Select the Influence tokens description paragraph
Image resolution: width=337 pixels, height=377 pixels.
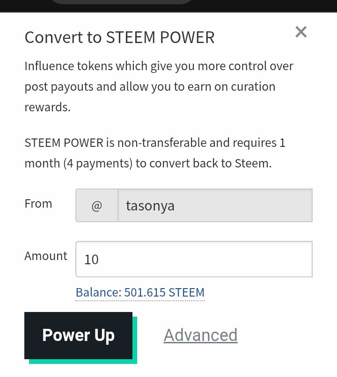tap(159, 87)
